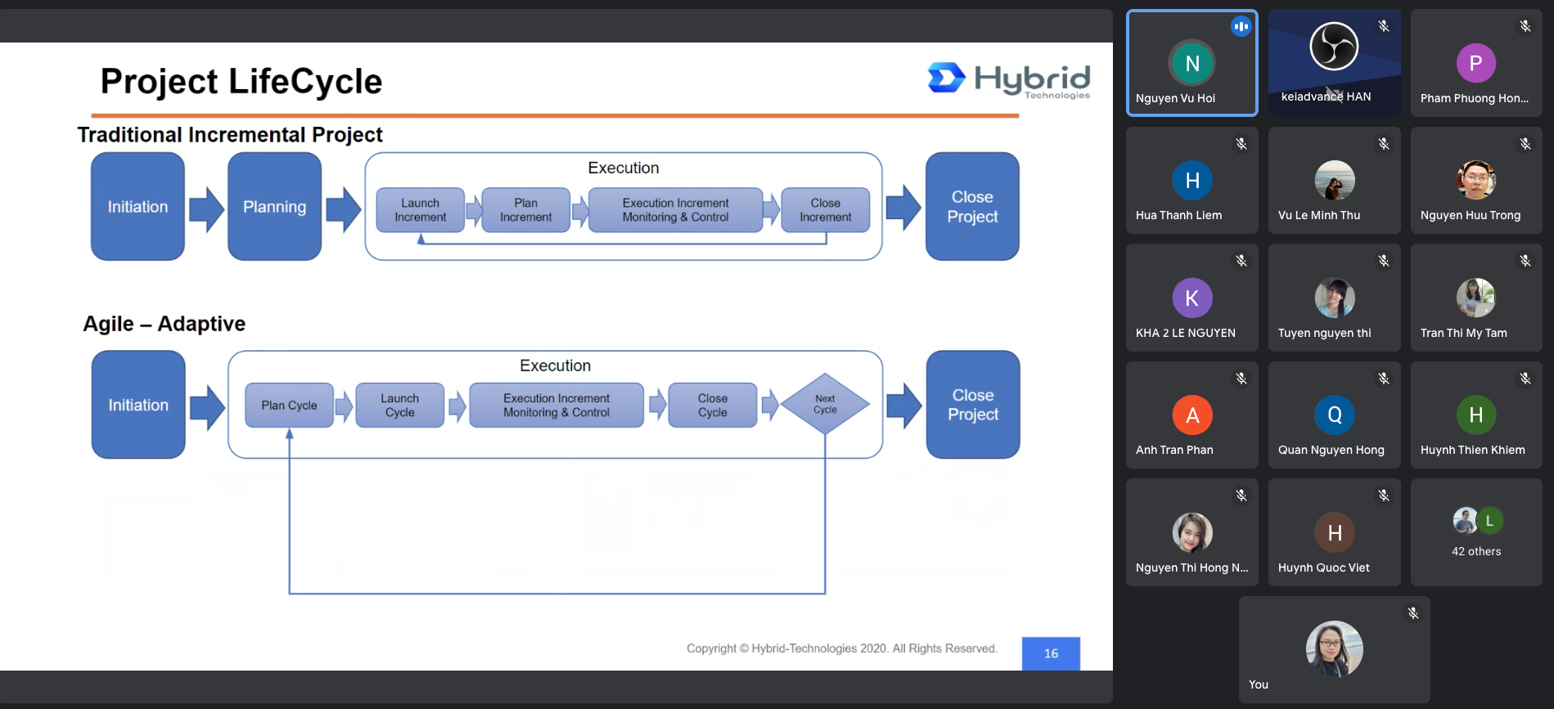The image size is (1554, 709).
Task: Click the 'Nguyen Vu Hoi' name label
Action: pyautogui.click(x=1175, y=98)
